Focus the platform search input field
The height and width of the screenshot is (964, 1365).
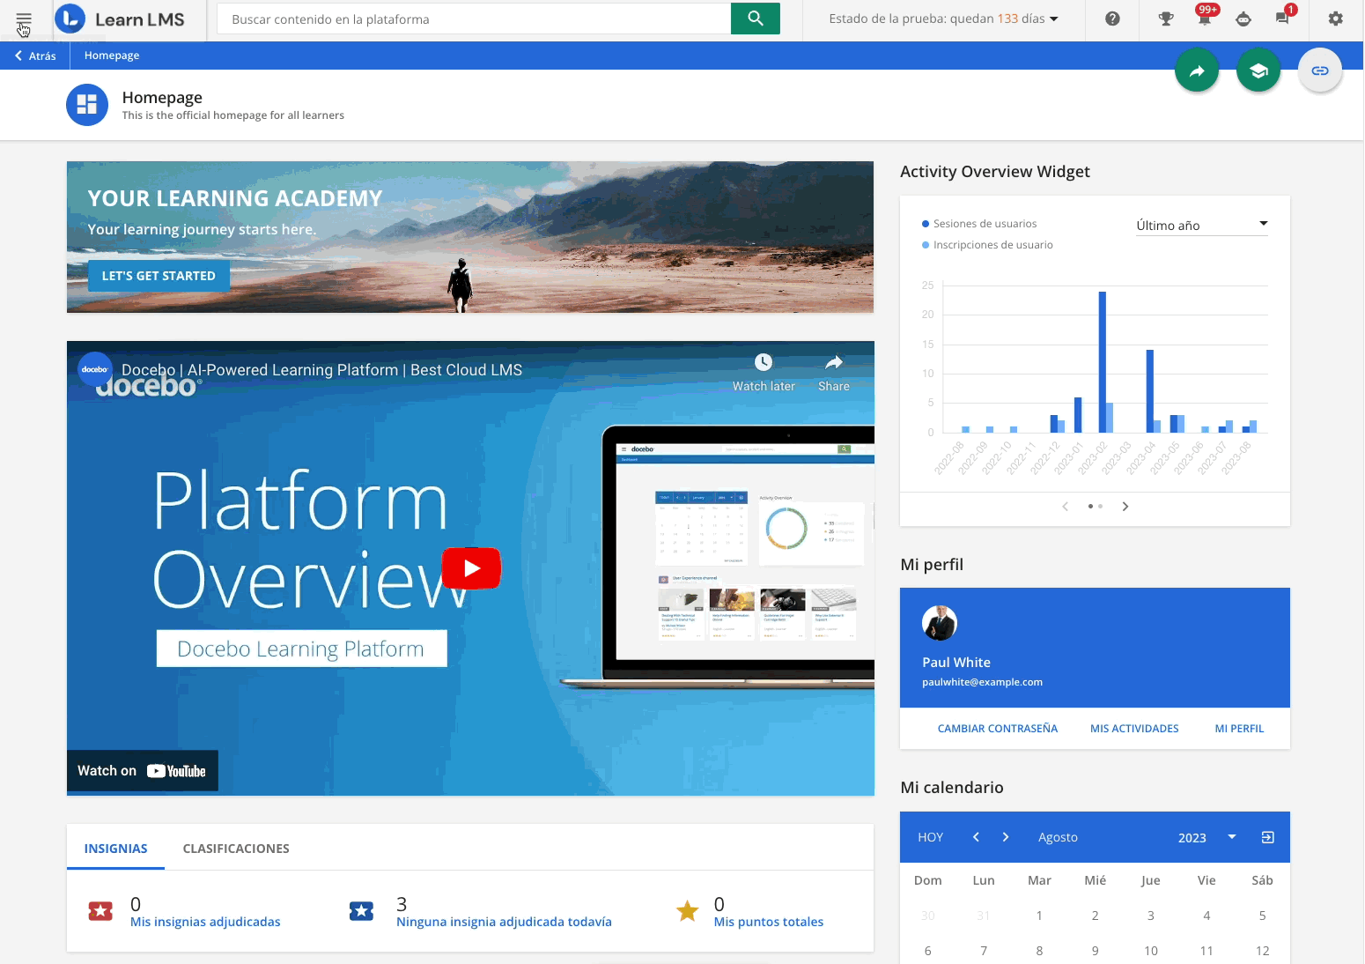tap(474, 19)
